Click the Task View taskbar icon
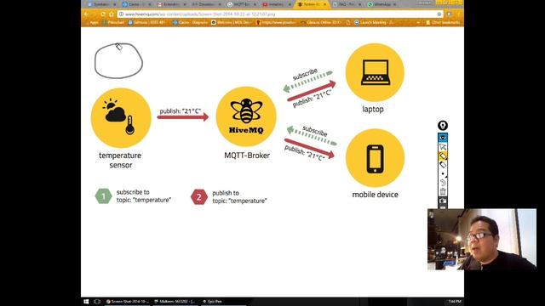545x306 pixels. point(97,302)
